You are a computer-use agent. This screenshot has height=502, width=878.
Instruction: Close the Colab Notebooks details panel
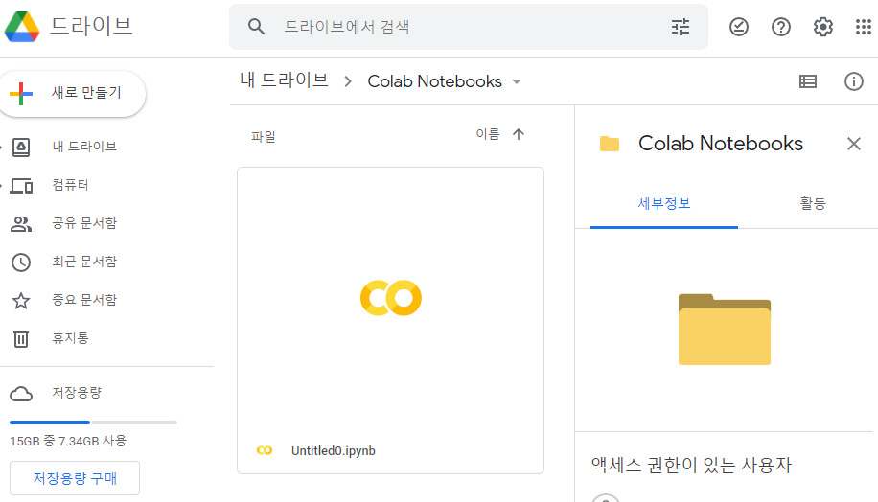pyautogui.click(x=853, y=144)
